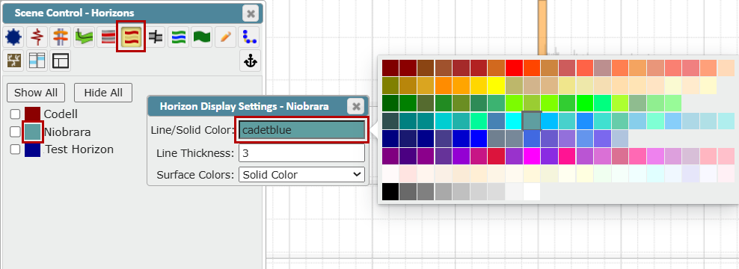
Task: Pick the magenta swatch in the palette
Action: click(532, 156)
